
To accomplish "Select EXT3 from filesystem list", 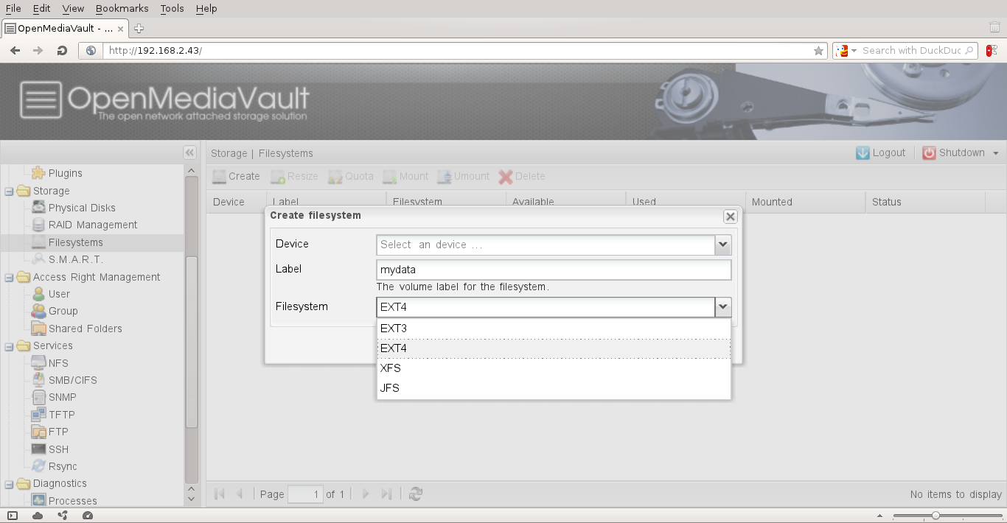I will click(554, 329).
